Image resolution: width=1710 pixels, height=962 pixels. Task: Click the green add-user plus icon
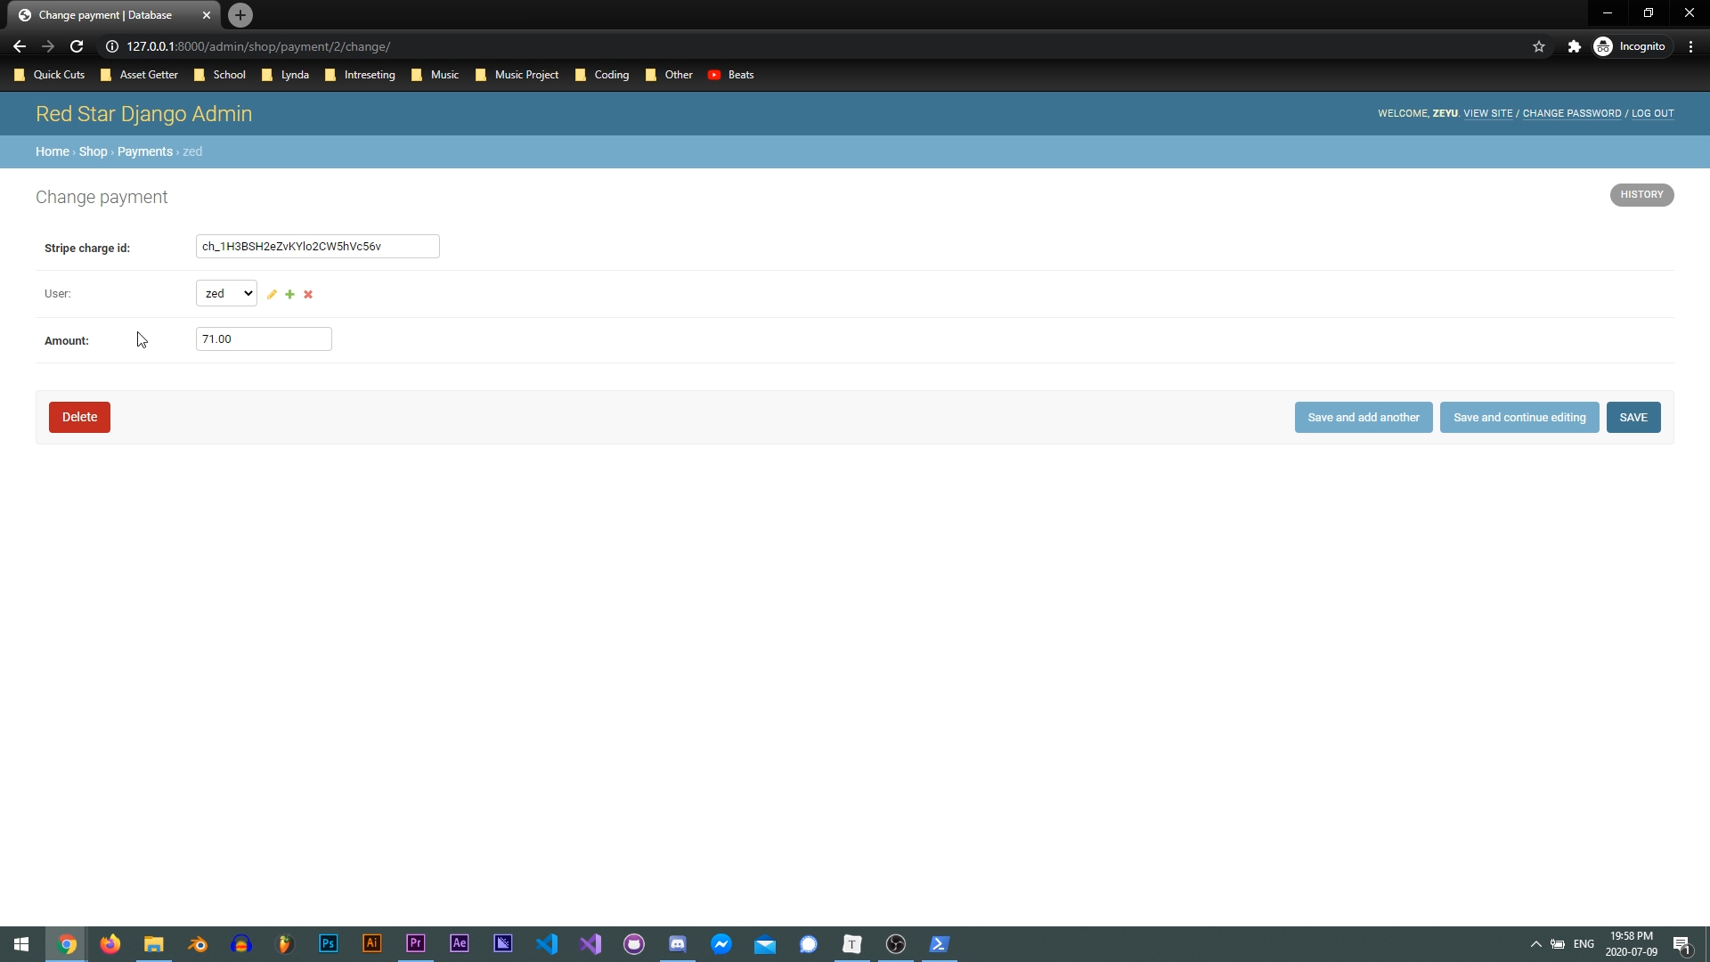pyautogui.click(x=289, y=294)
